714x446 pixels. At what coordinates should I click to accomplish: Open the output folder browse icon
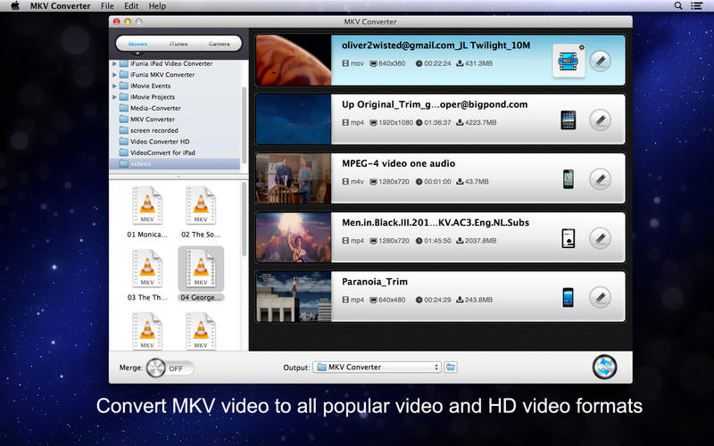(451, 368)
